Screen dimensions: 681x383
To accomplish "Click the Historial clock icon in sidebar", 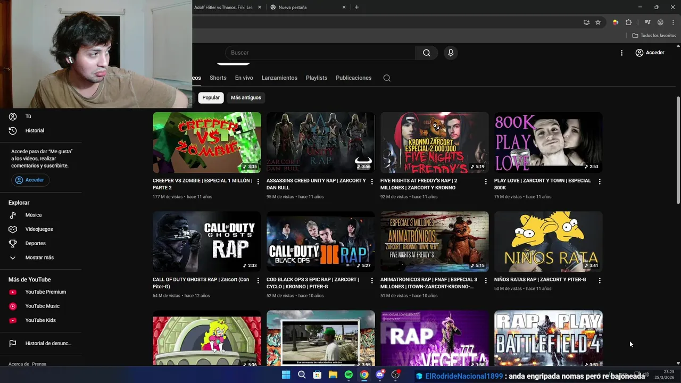I will (x=13, y=130).
